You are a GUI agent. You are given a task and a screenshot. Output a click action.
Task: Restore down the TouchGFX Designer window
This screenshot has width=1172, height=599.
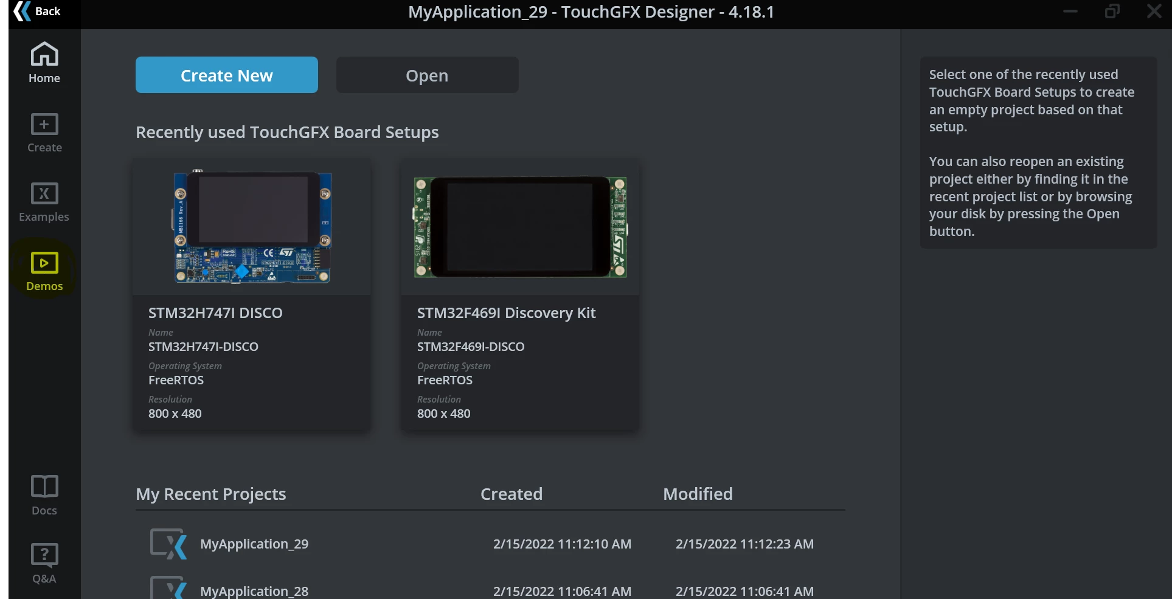point(1112,12)
